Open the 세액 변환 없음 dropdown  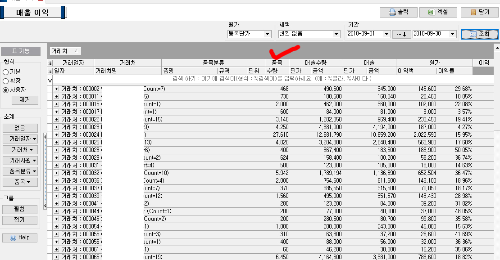[x=336, y=34]
